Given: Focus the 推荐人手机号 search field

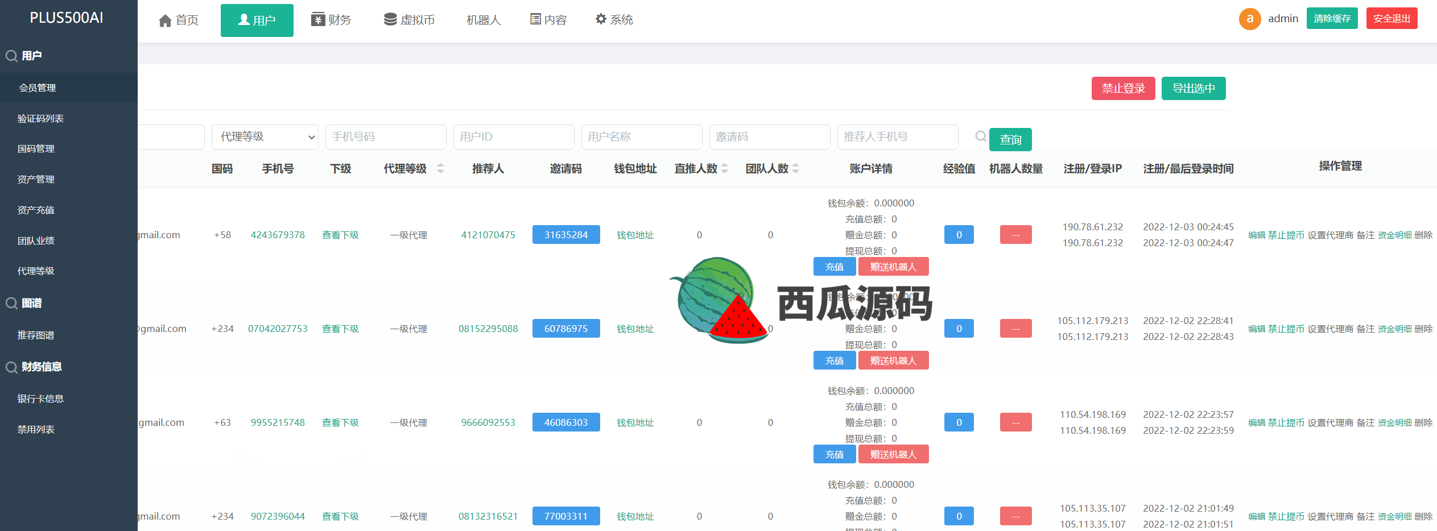Looking at the screenshot, I should (x=898, y=137).
